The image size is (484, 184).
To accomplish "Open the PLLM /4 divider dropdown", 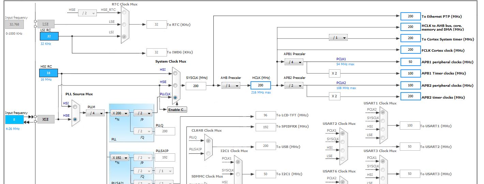I will tap(95, 113).
